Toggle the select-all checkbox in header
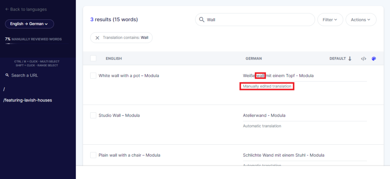390x179 pixels. (93, 59)
